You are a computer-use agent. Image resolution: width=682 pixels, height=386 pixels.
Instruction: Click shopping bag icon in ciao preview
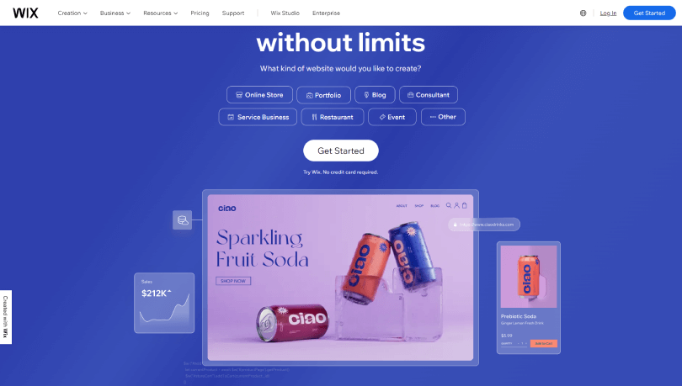(465, 205)
